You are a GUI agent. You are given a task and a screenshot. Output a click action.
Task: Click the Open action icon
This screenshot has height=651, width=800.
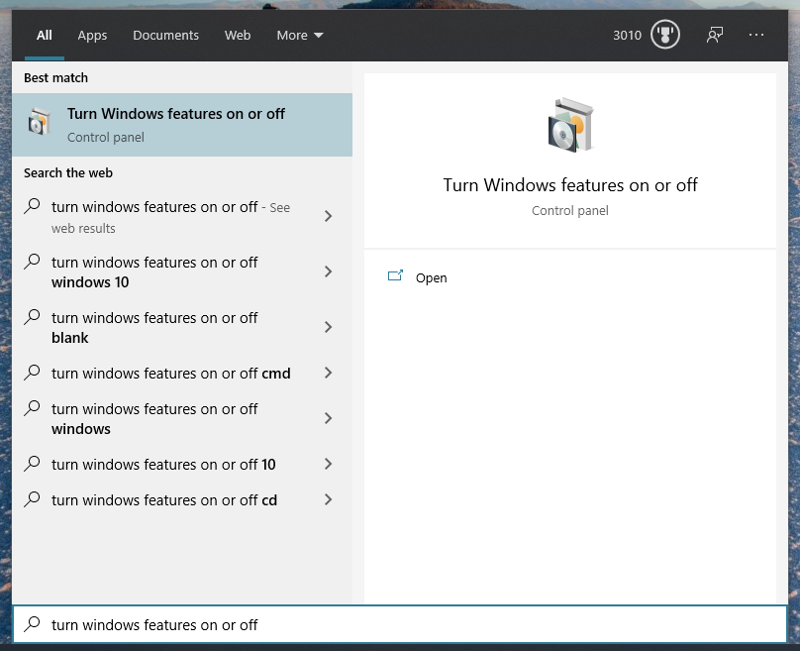[395, 275]
